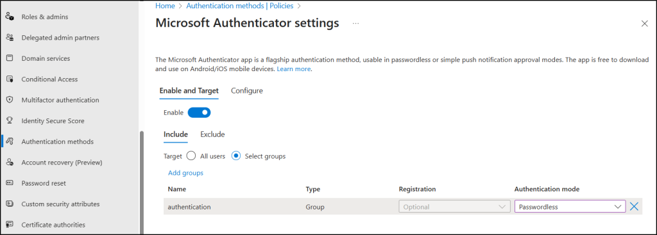The height and width of the screenshot is (235, 657).
Task: Click the Domain services icon
Action: click(10, 58)
